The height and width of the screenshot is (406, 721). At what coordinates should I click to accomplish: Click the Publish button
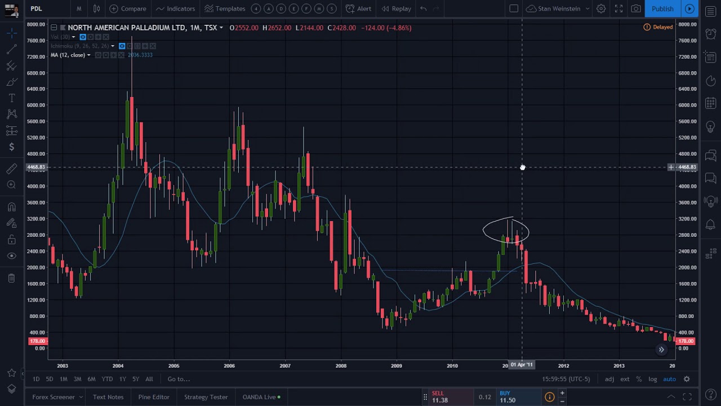[662, 8]
